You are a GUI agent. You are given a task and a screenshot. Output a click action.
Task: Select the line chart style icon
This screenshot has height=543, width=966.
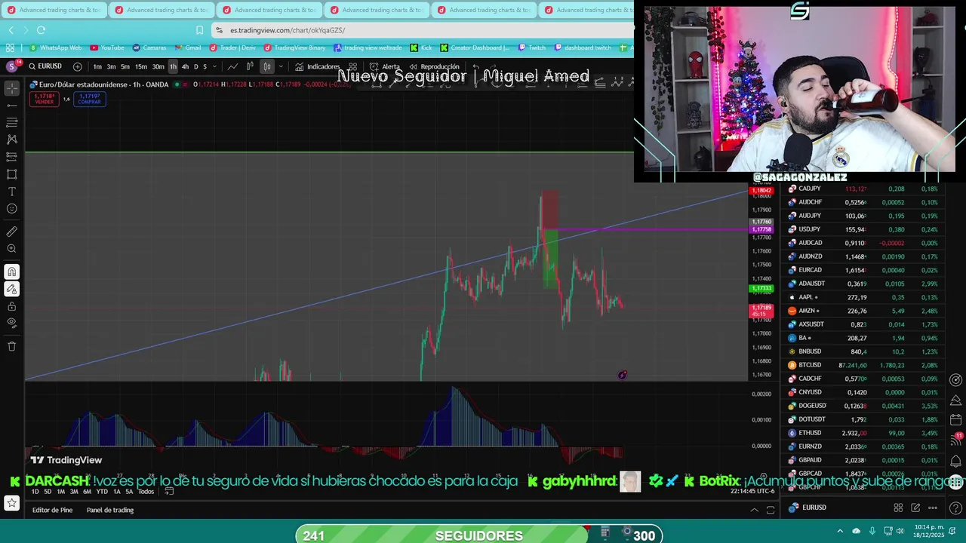[233, 66]
